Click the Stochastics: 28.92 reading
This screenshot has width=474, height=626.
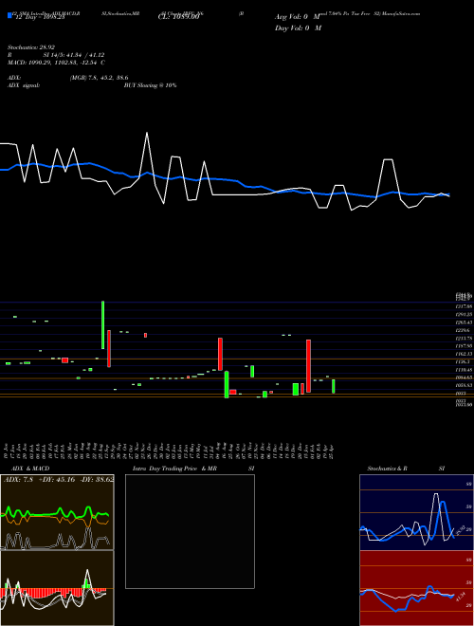pos(30,47)
